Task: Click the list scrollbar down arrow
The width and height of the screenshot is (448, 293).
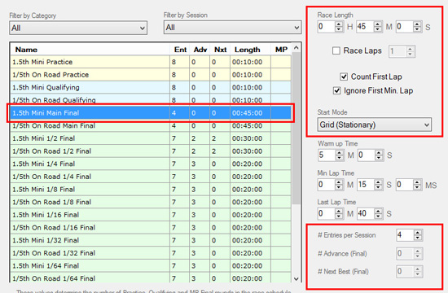Action: coord(296,278)
